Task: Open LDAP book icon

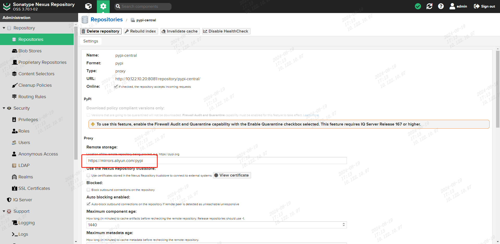Action: pos(15,165)
